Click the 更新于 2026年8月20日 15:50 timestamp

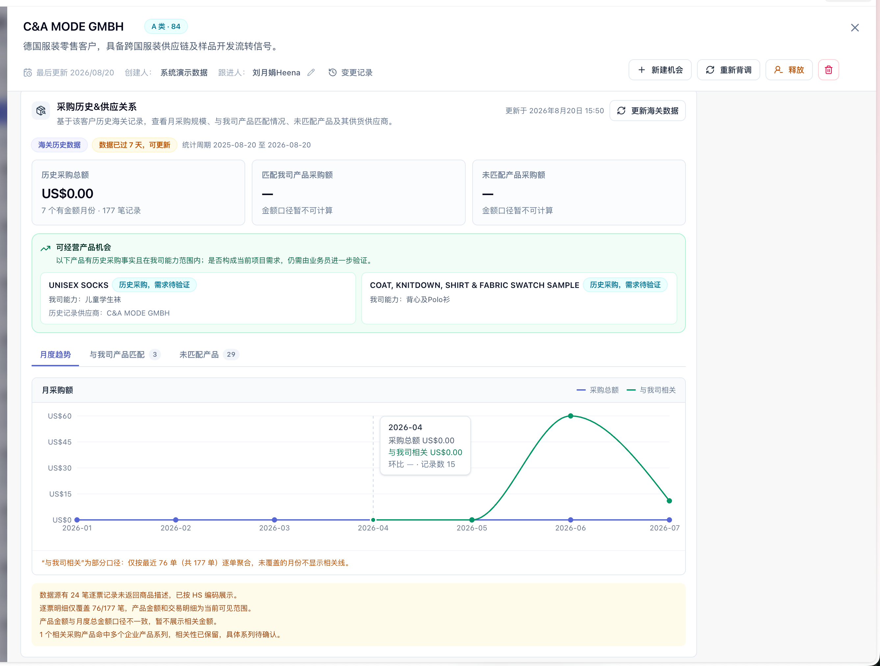click(555, 111)
